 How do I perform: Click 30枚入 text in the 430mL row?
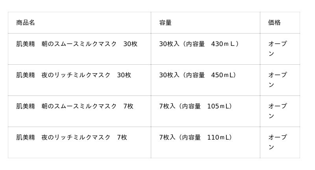[x=169, y=44]
